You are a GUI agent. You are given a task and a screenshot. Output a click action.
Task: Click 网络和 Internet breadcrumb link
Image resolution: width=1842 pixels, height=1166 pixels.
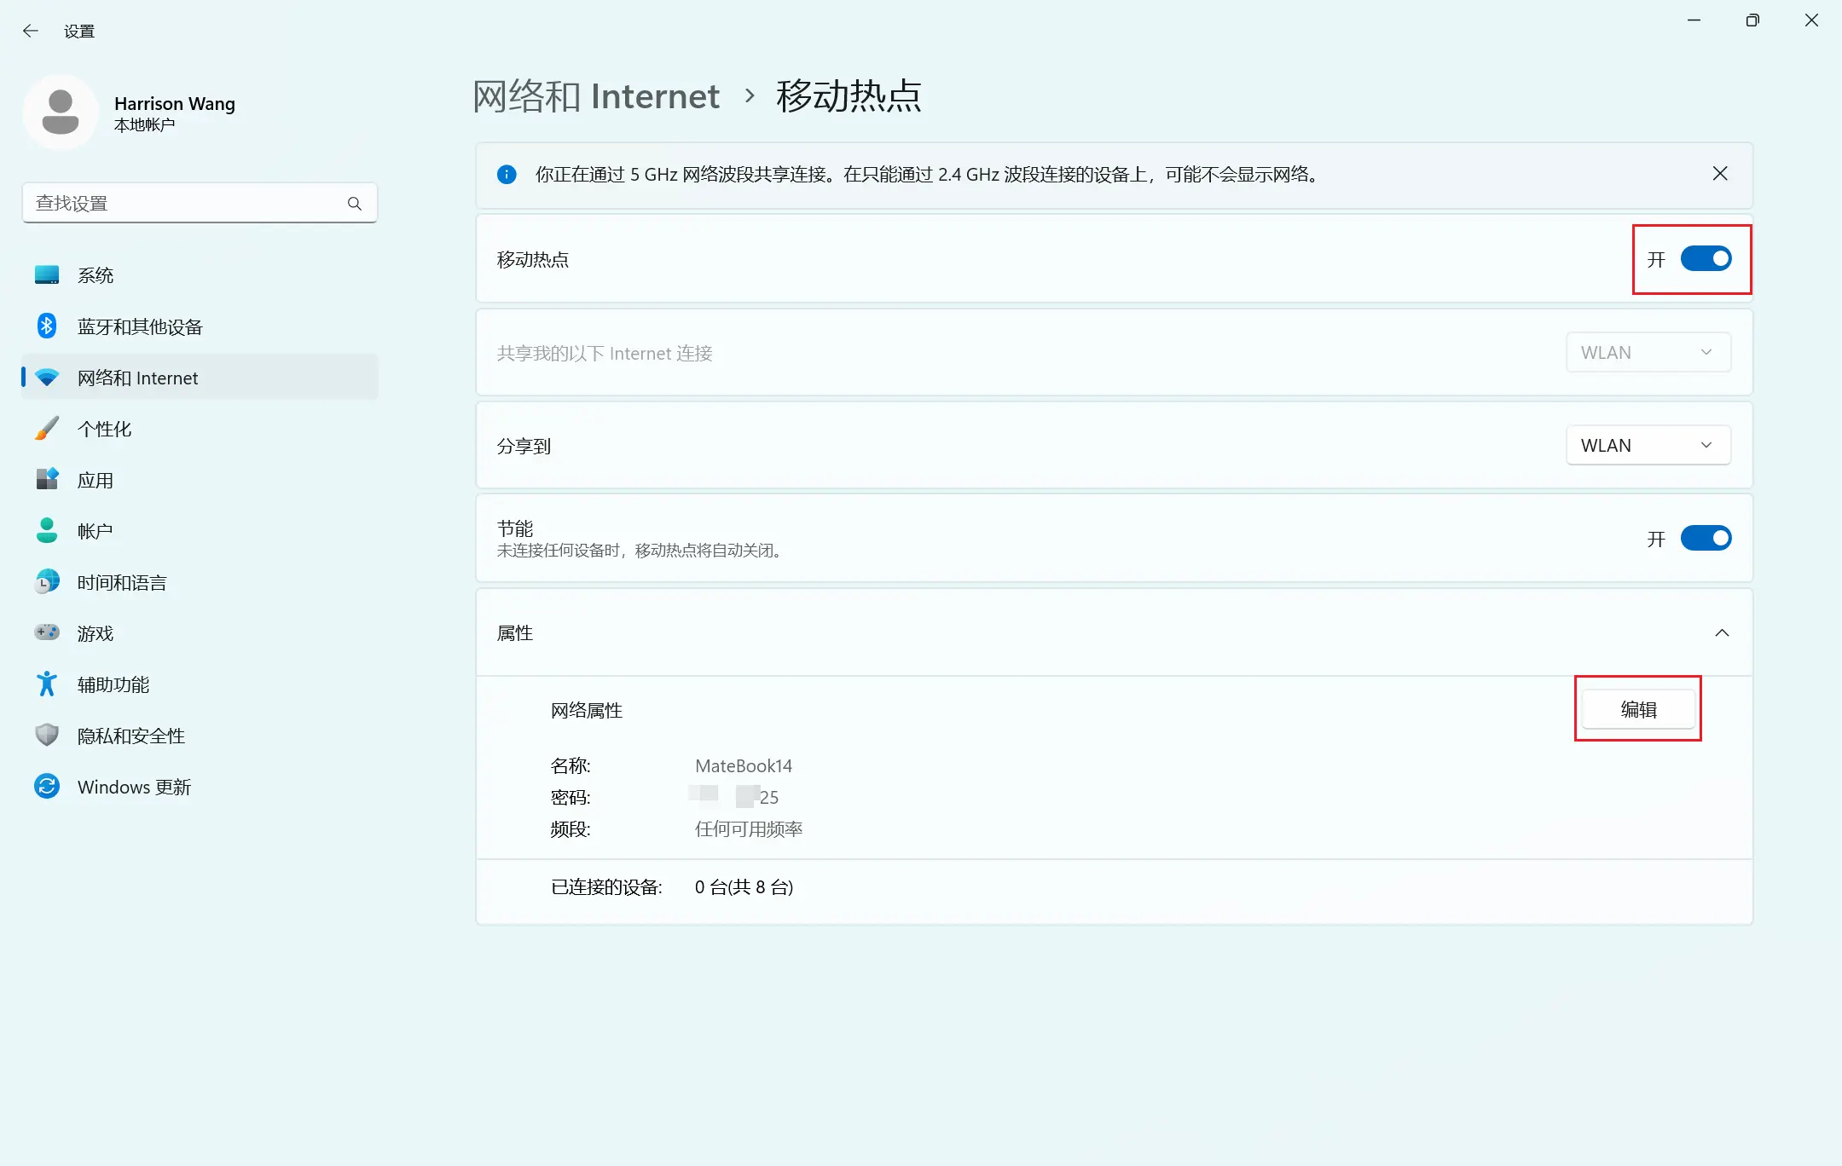tap(596, 96)
